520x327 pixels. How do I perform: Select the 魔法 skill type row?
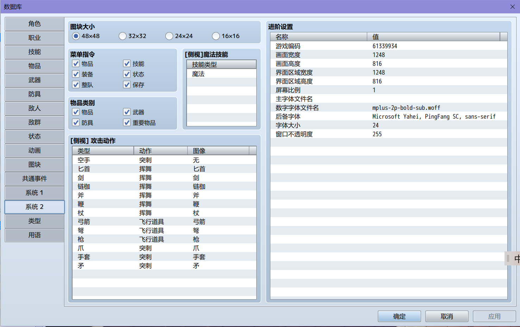coord(221,74)
